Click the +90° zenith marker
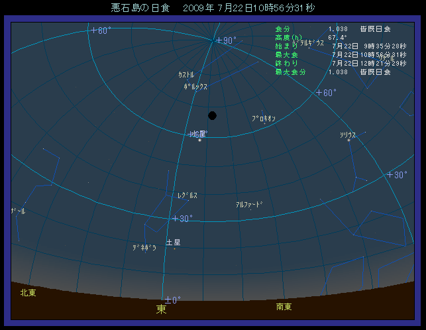The height and width of the screenshot is (330, 426). (225, 40)
